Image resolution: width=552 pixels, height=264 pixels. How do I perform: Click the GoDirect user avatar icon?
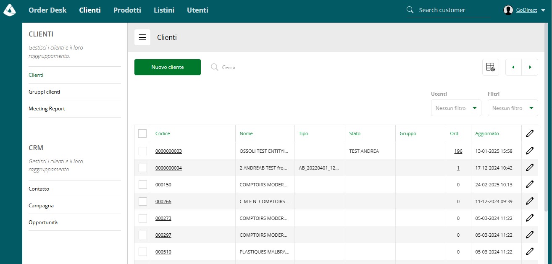pos(508,10)
